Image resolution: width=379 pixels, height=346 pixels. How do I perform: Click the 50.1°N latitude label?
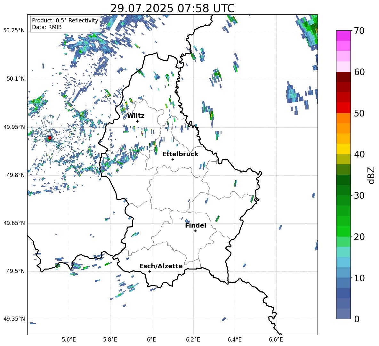[x=15, y=79]
